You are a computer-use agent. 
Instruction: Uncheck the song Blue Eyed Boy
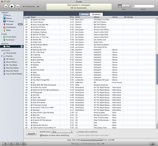pyautogui.click(x=32, y=60)
